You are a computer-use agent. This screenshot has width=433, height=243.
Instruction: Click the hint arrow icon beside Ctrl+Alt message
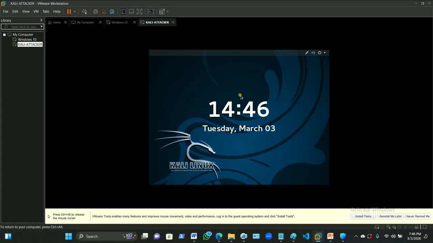49,216
